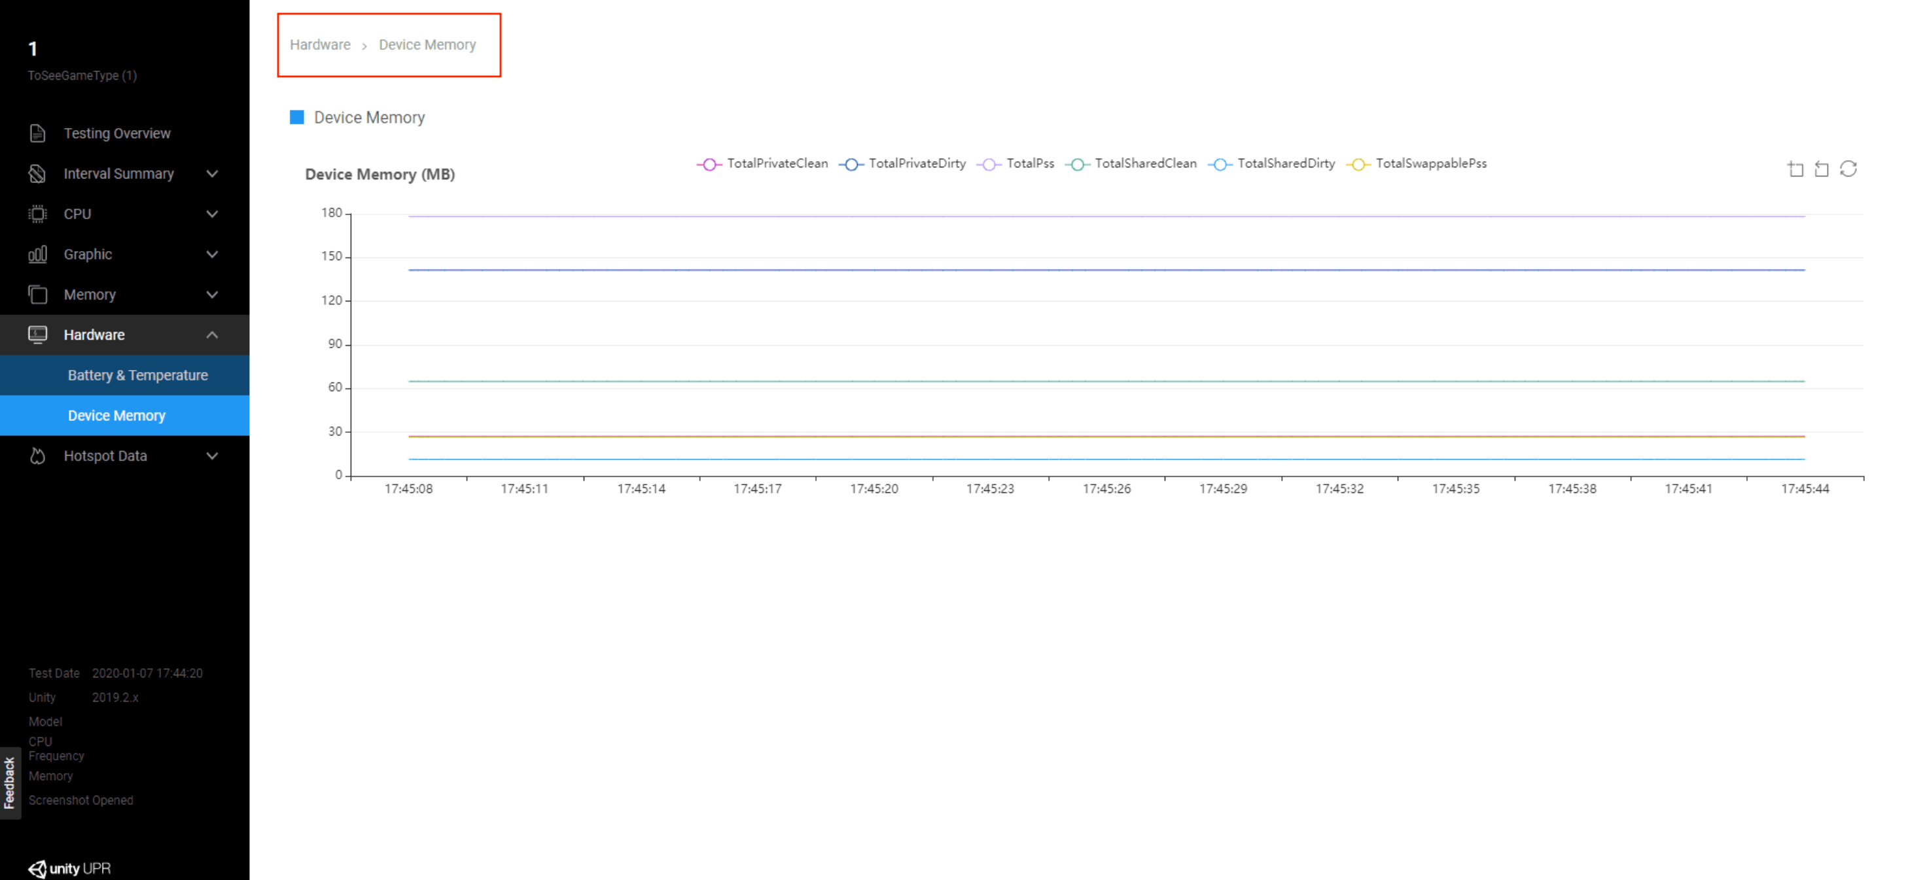This screenshot has height=880, width=1925.
Task: Click the Hotspot Data flame icon
Action: coord(37,456)
